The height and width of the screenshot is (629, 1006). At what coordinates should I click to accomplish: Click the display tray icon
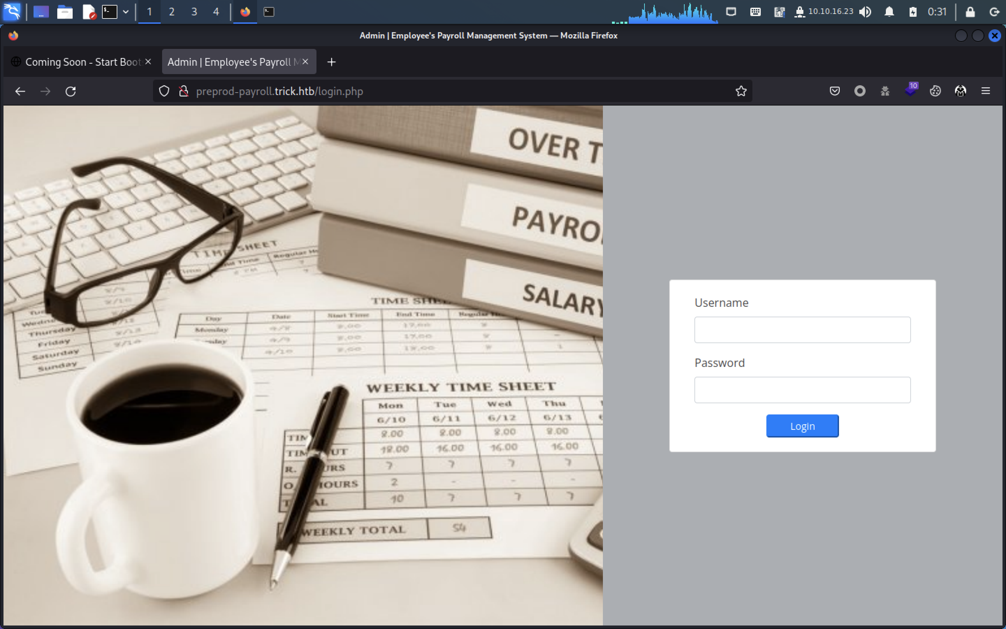pos(731,12)
